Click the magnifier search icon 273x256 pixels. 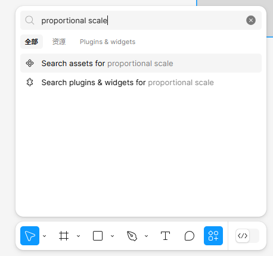coord(30,20)
